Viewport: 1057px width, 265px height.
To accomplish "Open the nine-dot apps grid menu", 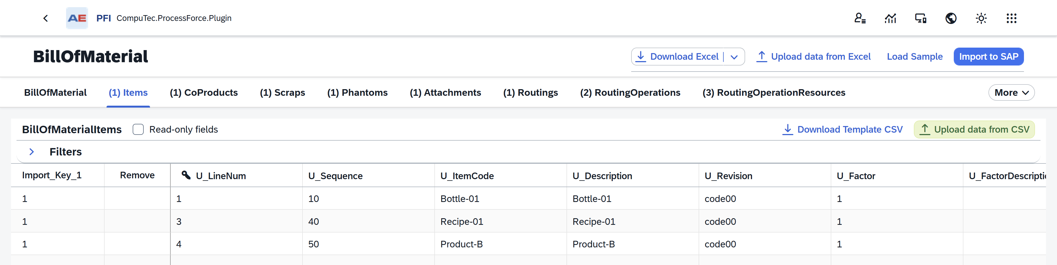I will [1012, 18].
